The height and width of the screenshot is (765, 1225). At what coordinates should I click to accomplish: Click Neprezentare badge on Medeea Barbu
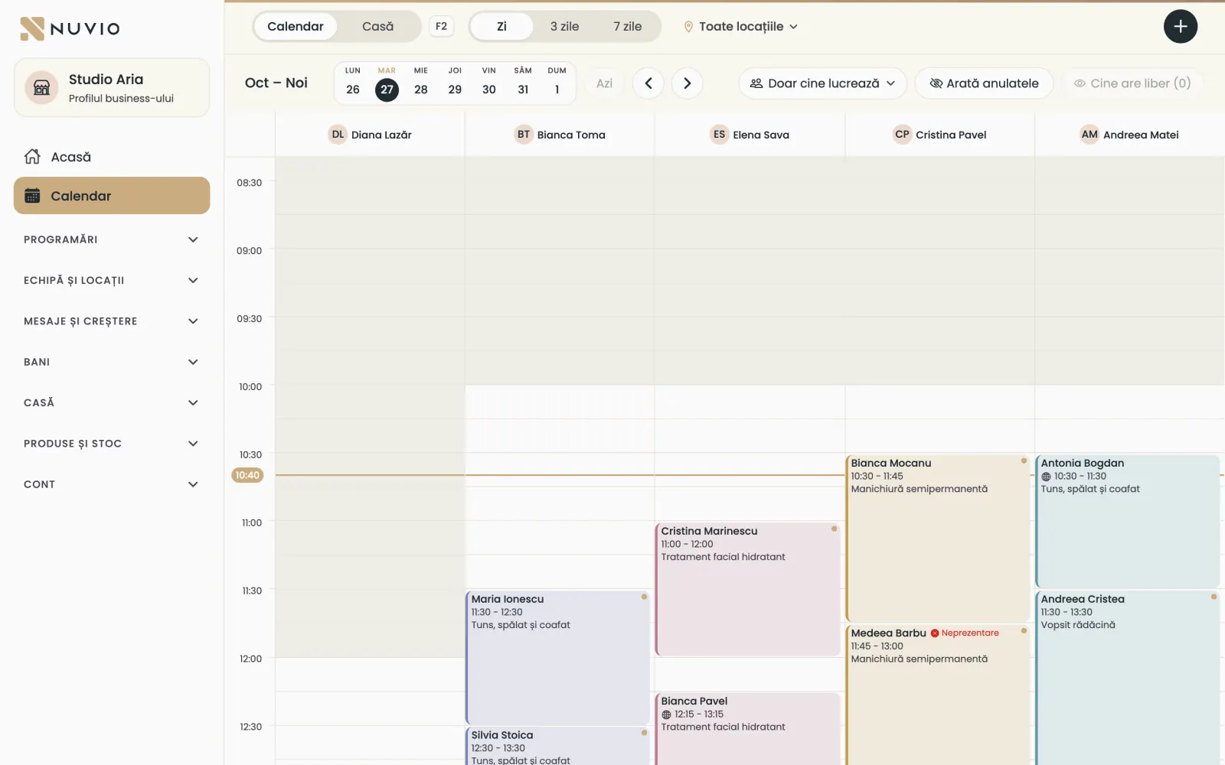click(965, 633)
